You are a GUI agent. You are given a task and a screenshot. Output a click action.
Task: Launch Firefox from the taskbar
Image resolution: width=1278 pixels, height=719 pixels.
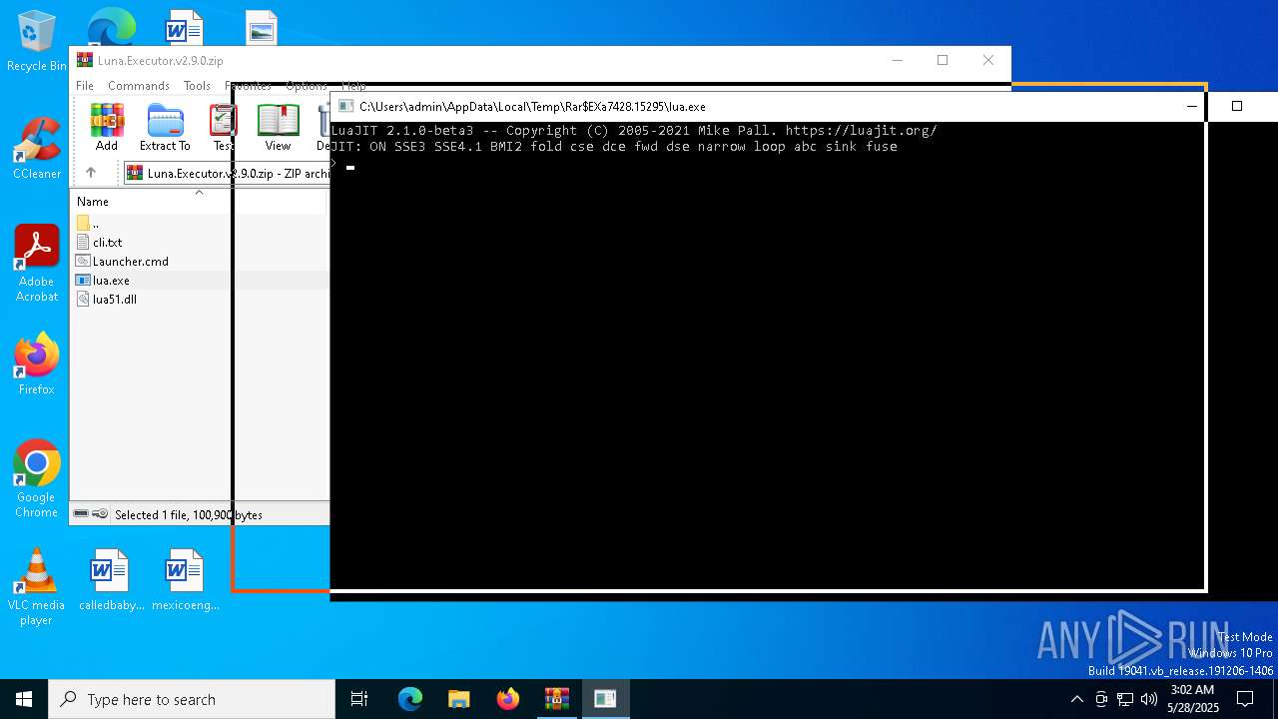(x=508, y=699)
